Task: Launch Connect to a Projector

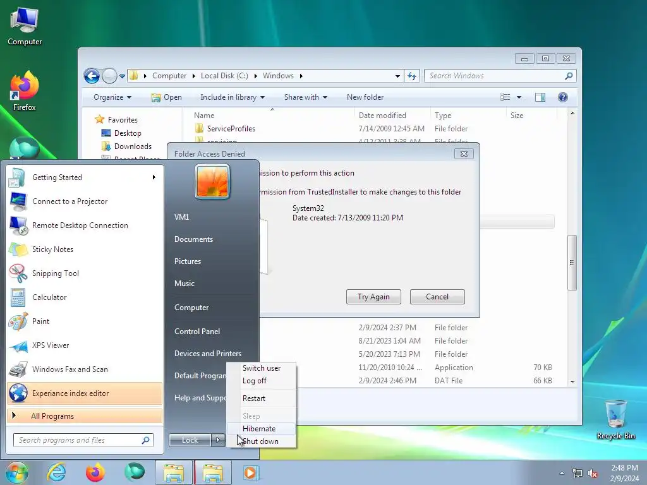Action: [x=84, y=201]
